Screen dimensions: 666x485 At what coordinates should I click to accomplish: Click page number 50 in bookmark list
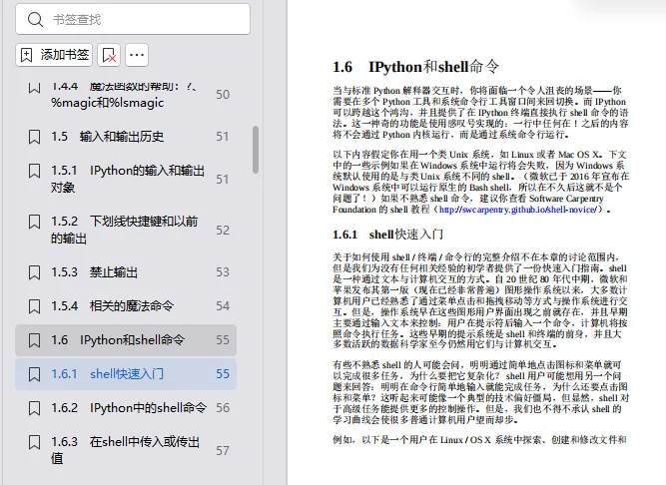(x=223, y=94)
